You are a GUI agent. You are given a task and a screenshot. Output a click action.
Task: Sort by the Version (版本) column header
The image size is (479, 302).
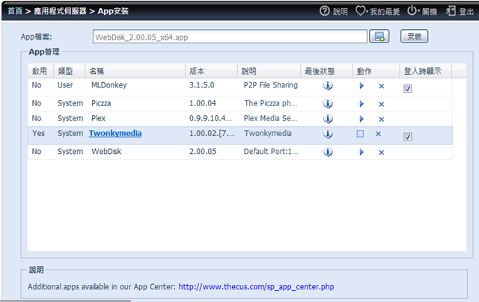point(211,71)
